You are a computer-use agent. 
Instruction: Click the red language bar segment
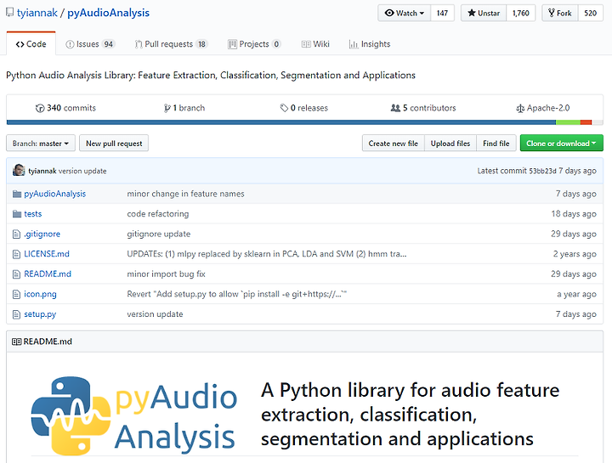click(586, 122)
